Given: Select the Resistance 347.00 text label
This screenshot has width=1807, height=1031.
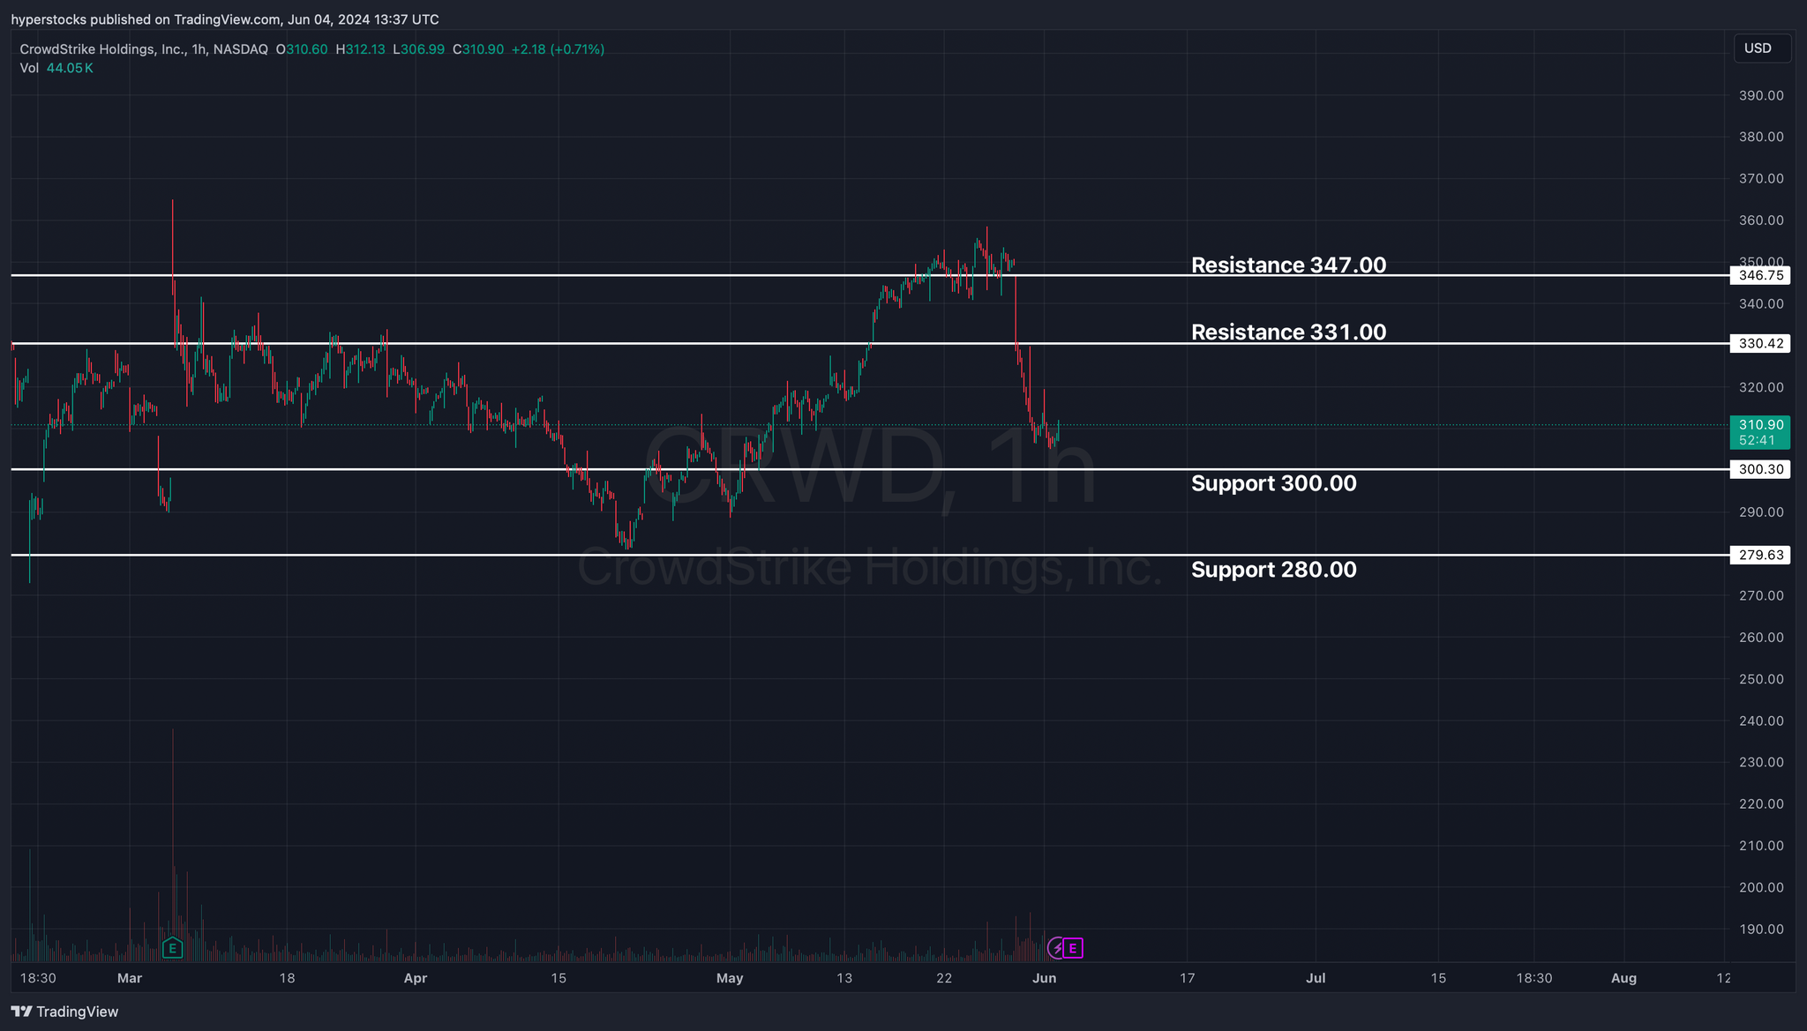Looking at the screenshot, I should coord(1288,265).
